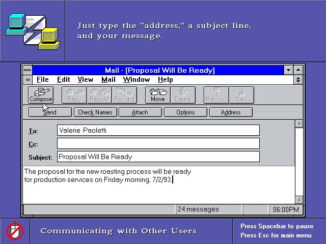The width and height of the screenshot is (326, 244).
Task: Click the Reply toolbar button
Action: pyautogui.click(x=74, y=95)
